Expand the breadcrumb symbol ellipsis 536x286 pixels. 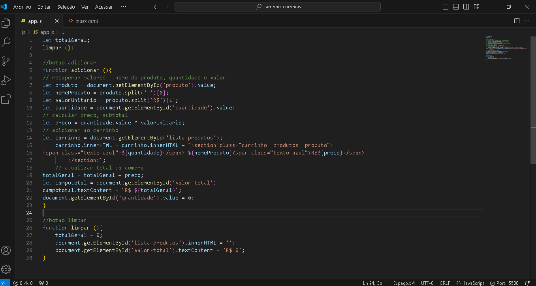[x=62, y=32]
